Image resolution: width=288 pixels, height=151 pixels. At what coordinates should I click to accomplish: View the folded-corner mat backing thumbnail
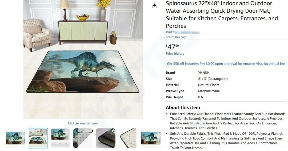[83, 138]
